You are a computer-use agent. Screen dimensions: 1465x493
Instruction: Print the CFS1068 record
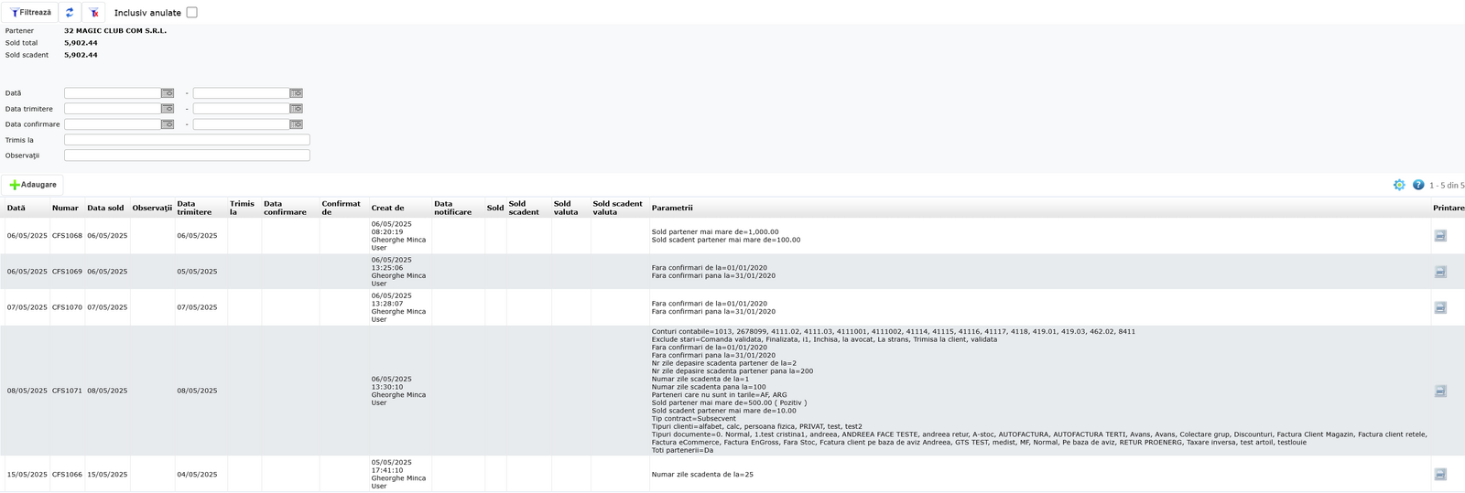coord(1439,236)
